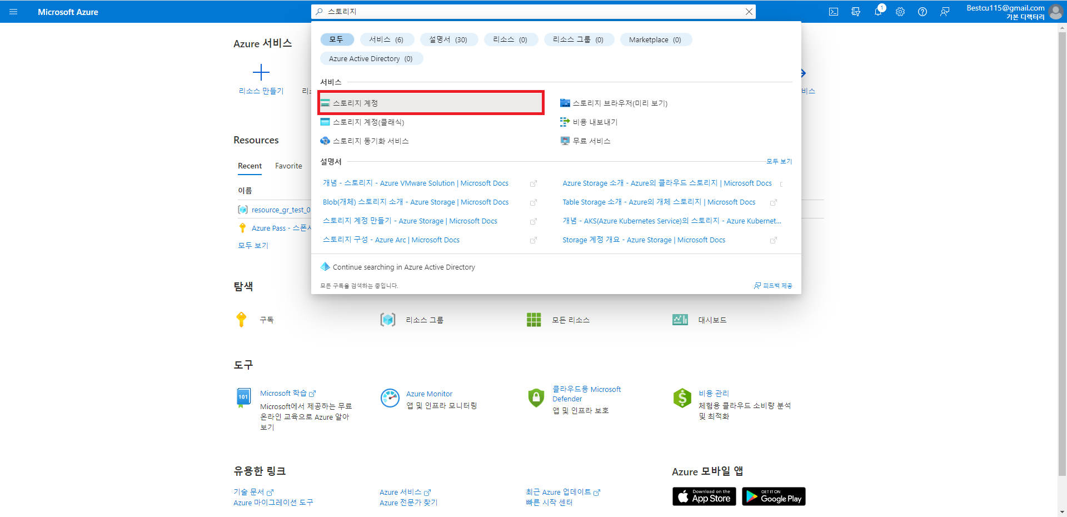Open 스토리지 계정 만들기 doc link
This screenshot has height=517, width=1067.
(410, 221)
